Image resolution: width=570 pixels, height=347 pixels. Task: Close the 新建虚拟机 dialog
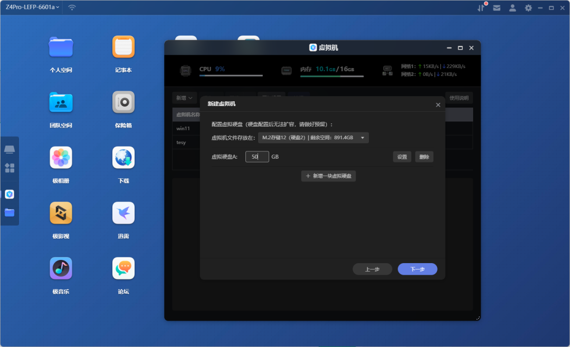[438, 104]
